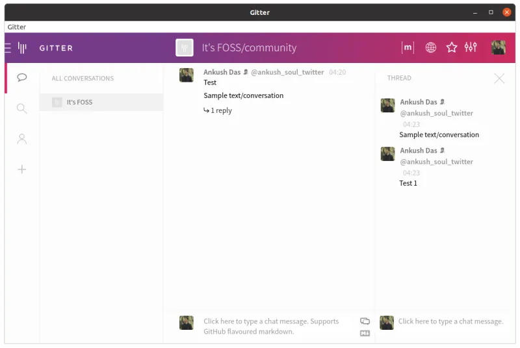Click the thread reply message input
520x348 pixels.
click(450, 321)
